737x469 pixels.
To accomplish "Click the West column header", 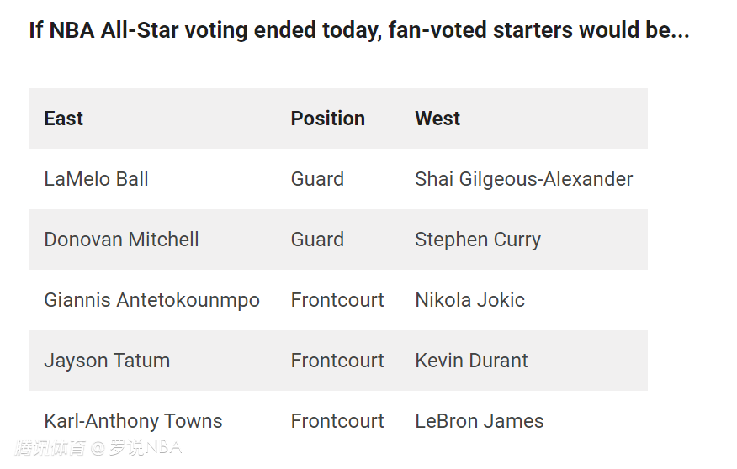I will (x=437, y=119).
